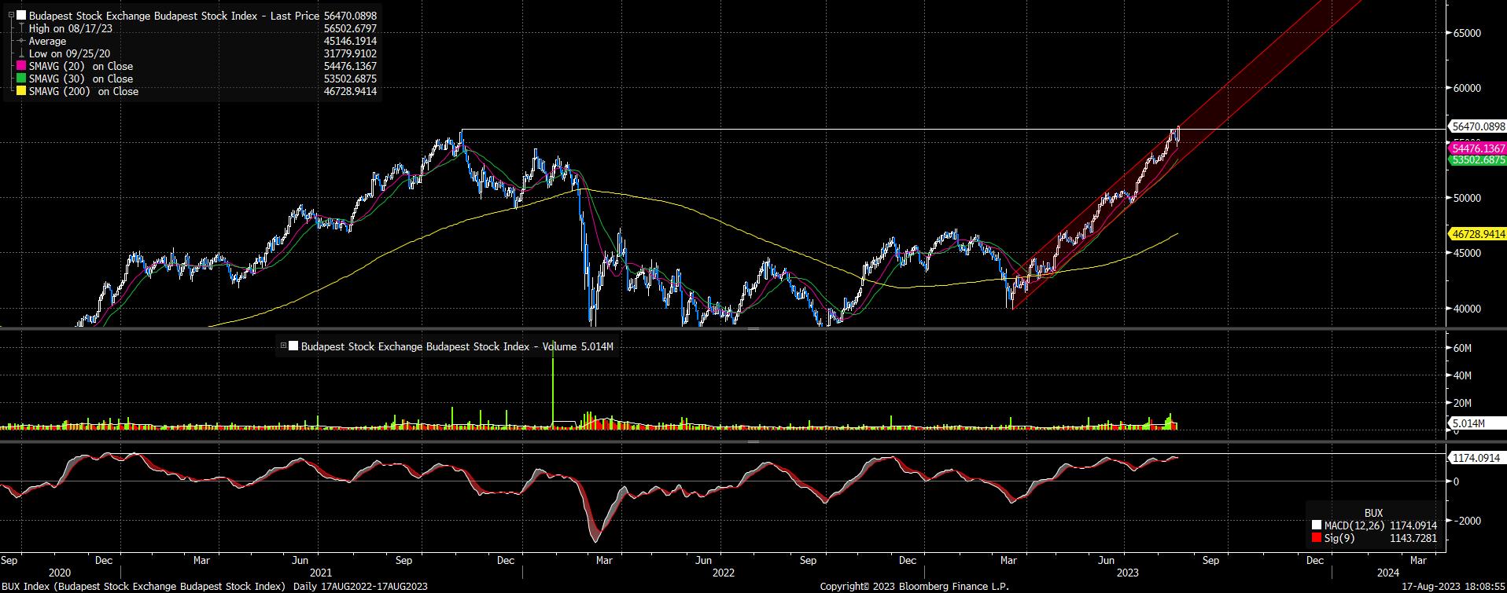The image size is (1507, 593).
Task: Click the value 45146.1914 in the legend
Action: click(x=350, y=42)
